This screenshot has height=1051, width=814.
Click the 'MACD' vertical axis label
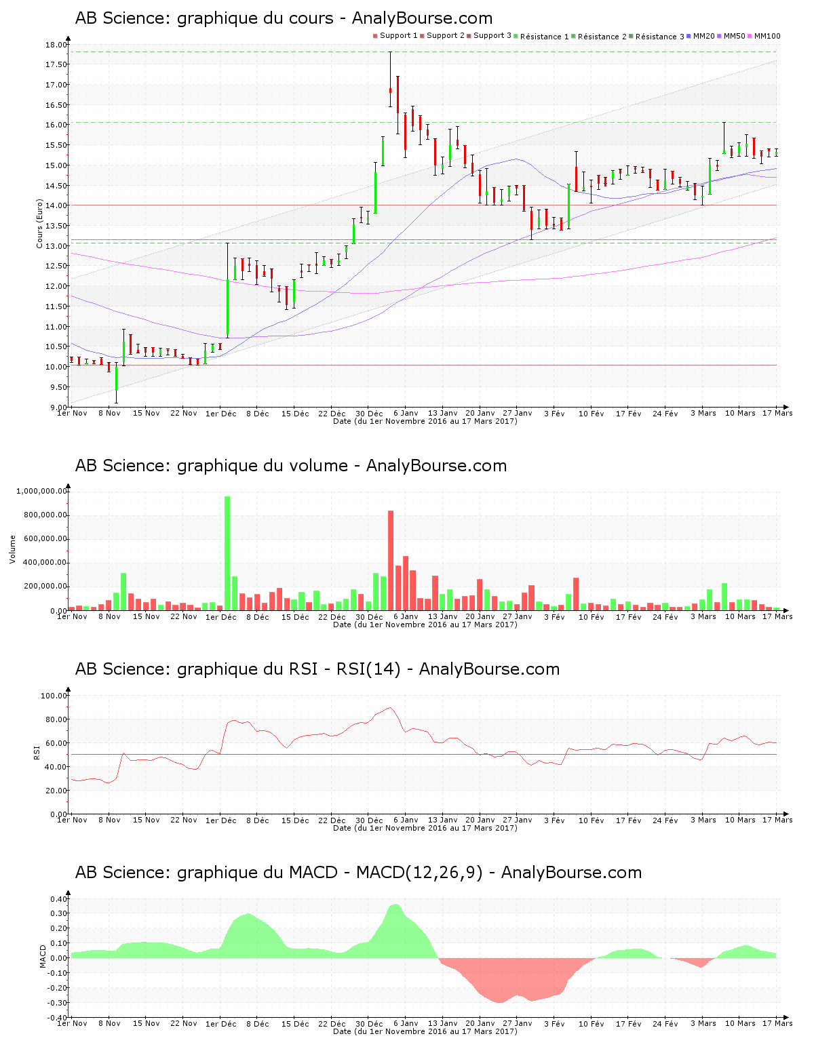tap(43, 956)
